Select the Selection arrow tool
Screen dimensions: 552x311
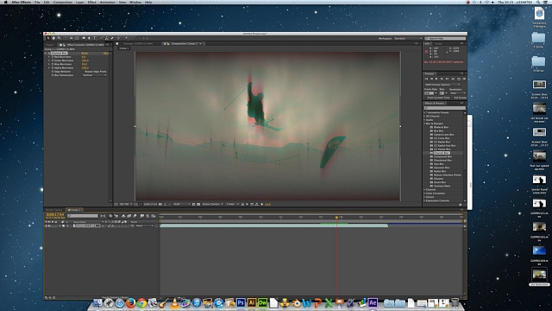[48, 38]
